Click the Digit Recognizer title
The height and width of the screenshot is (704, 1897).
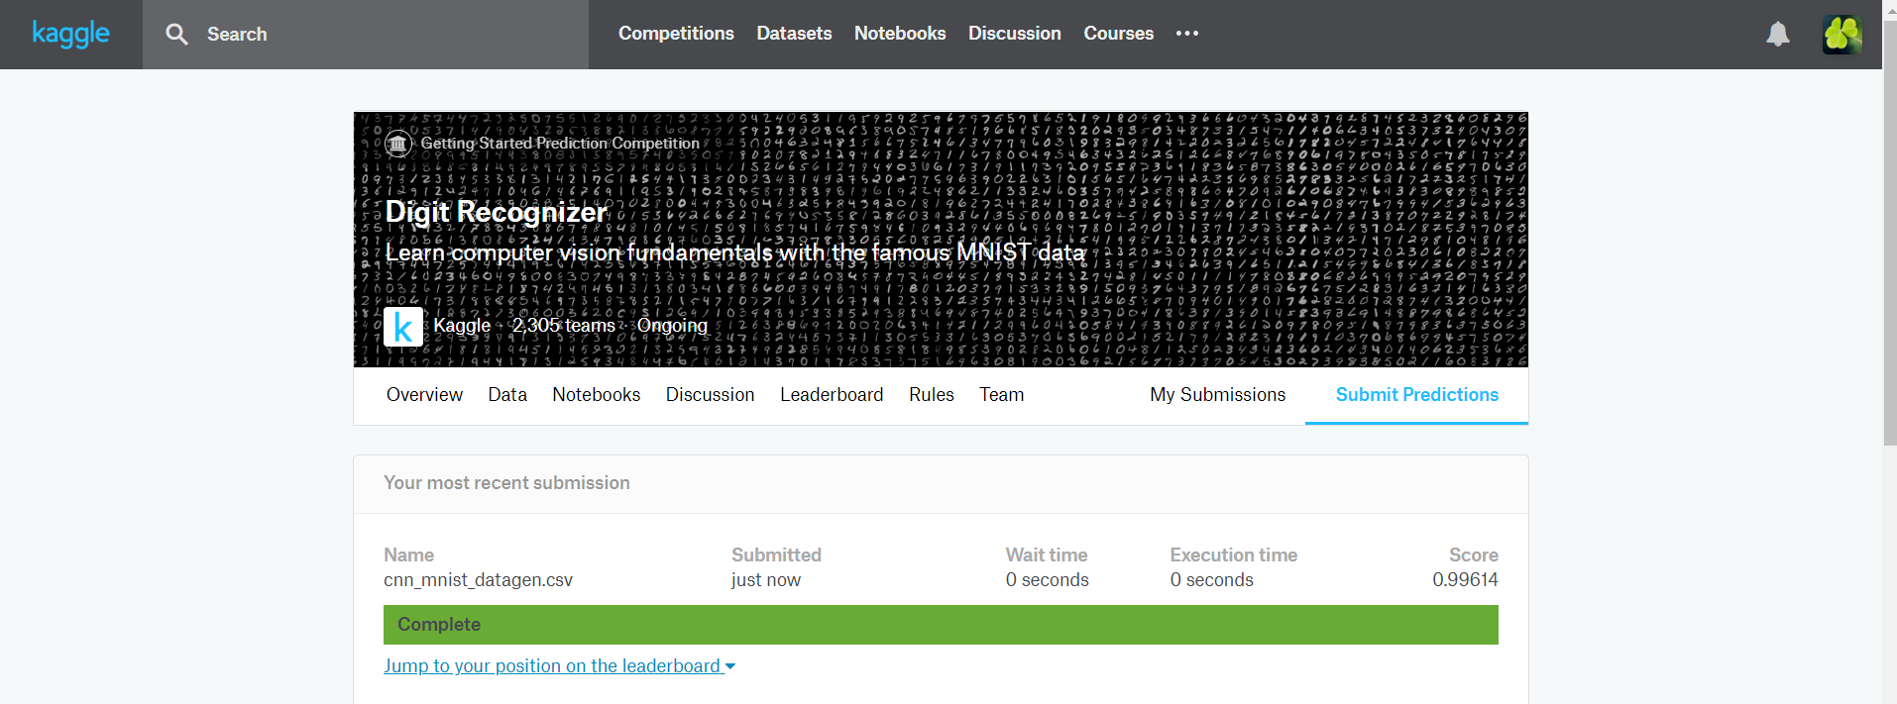pos(496,212)
